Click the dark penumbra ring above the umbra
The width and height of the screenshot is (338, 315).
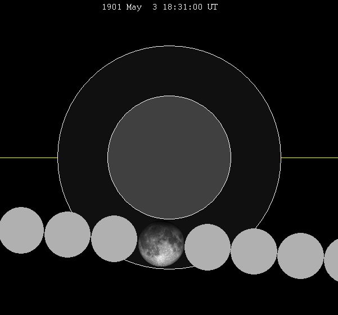point(169,71)
